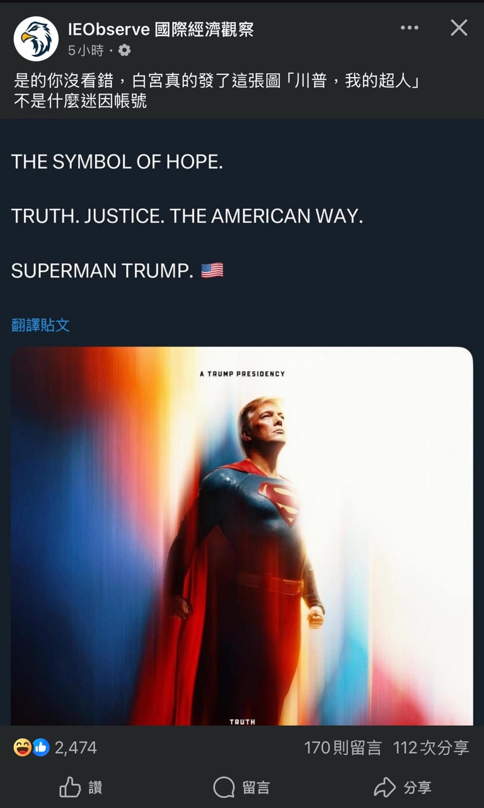
Task: Tap the 留言 speech bubble icon
Action: [224, 787]
